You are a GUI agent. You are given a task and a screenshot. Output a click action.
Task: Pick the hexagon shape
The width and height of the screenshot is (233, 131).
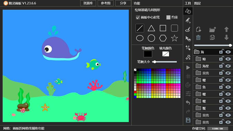click(x=163, y=38)
